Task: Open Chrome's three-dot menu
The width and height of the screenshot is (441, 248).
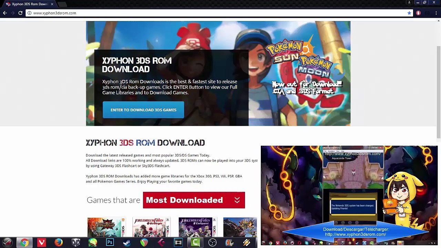Action: (436, 13)
